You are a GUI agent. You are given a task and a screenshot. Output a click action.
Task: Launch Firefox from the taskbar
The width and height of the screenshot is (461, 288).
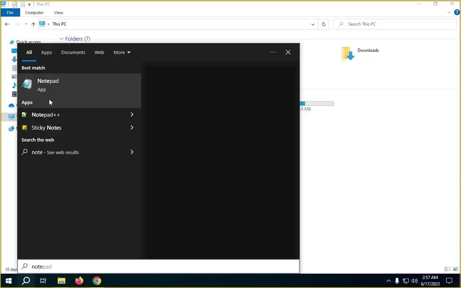[x=79, y=281]
